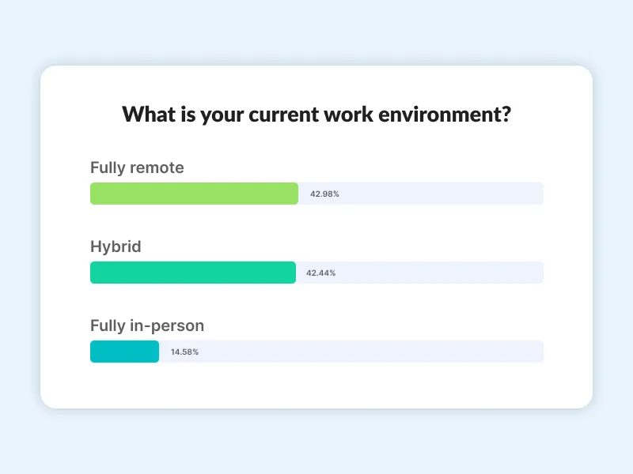Click the 42.98% percentage value
The image size is (633, 474).
324,194
